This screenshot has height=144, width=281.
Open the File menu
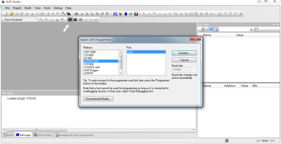(7, 8)
